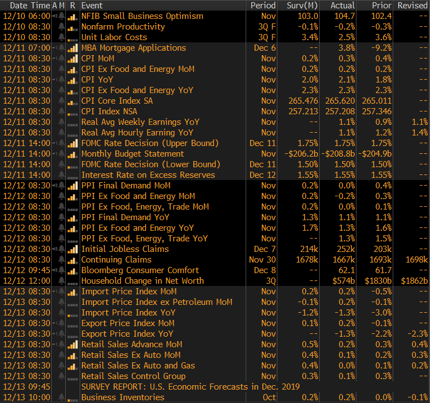Click the relevance bars icon for Nonfarm Productivity
430x403 pixels.
pyautogui.click(x=72, y=27)
